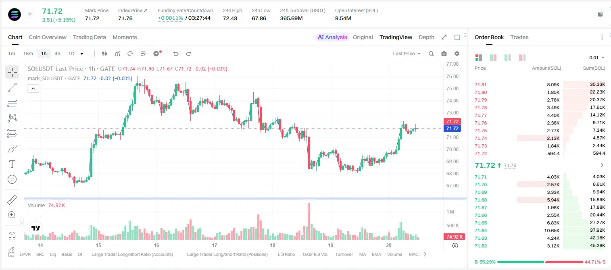Expand the 1D interval dropdown arrow

[x=82, y=54]
